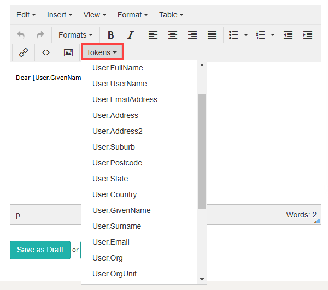This screenshot has width=328, height=290.
Task: Align text to the left
Action: tap(153, 35)
